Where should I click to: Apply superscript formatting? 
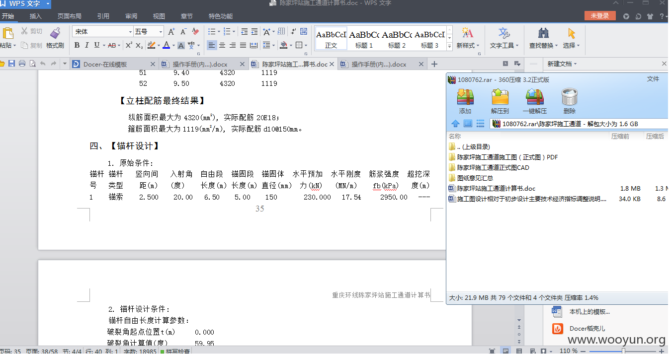click(x=129, y=45)
